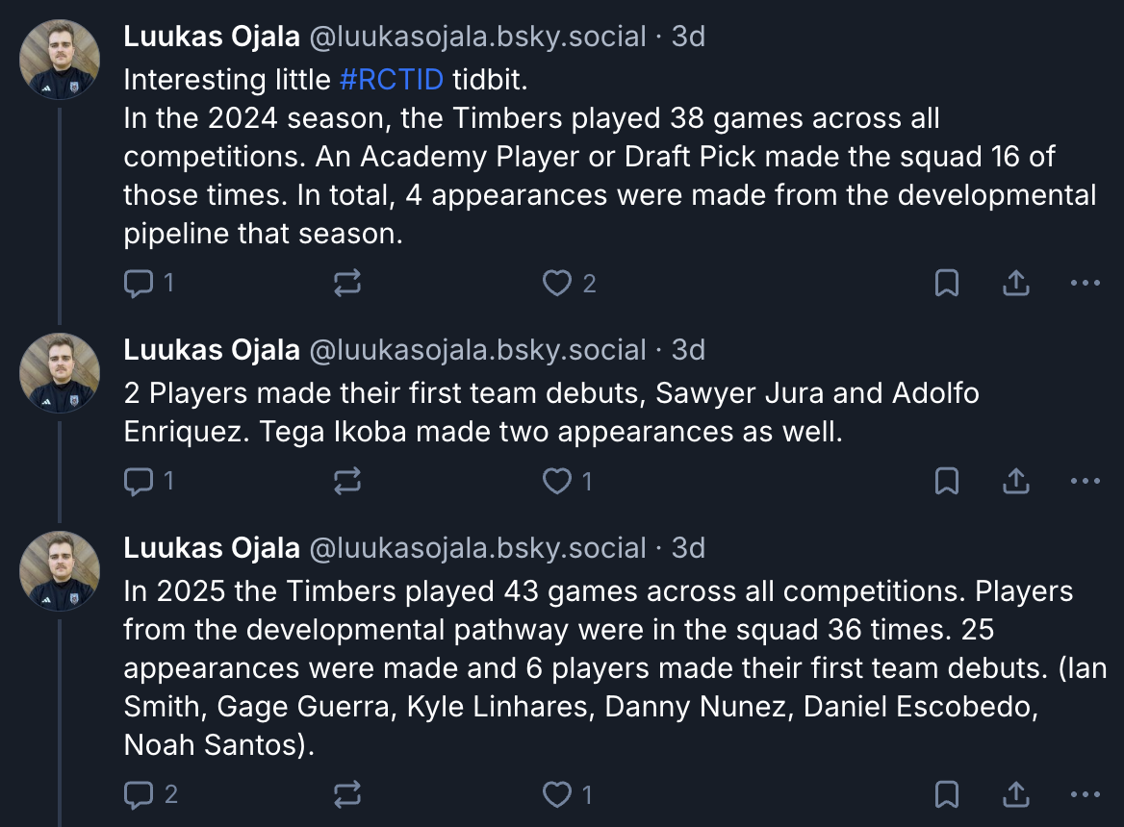Viewport: 1124px width, 827px height.
Task: Click Luukas Ojala's avatar on the first post
Action: click(x=60, y=59)
